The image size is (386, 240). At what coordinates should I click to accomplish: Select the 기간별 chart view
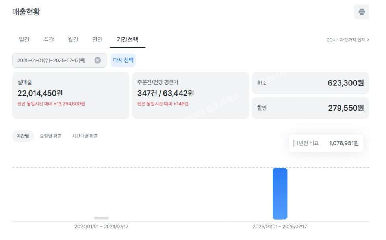[x=23, y=136]
